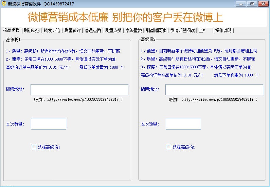The height and width of the screenshot is (187, 270).
Task: Open the 普通点赞 tab
Action: click(93, 30)
